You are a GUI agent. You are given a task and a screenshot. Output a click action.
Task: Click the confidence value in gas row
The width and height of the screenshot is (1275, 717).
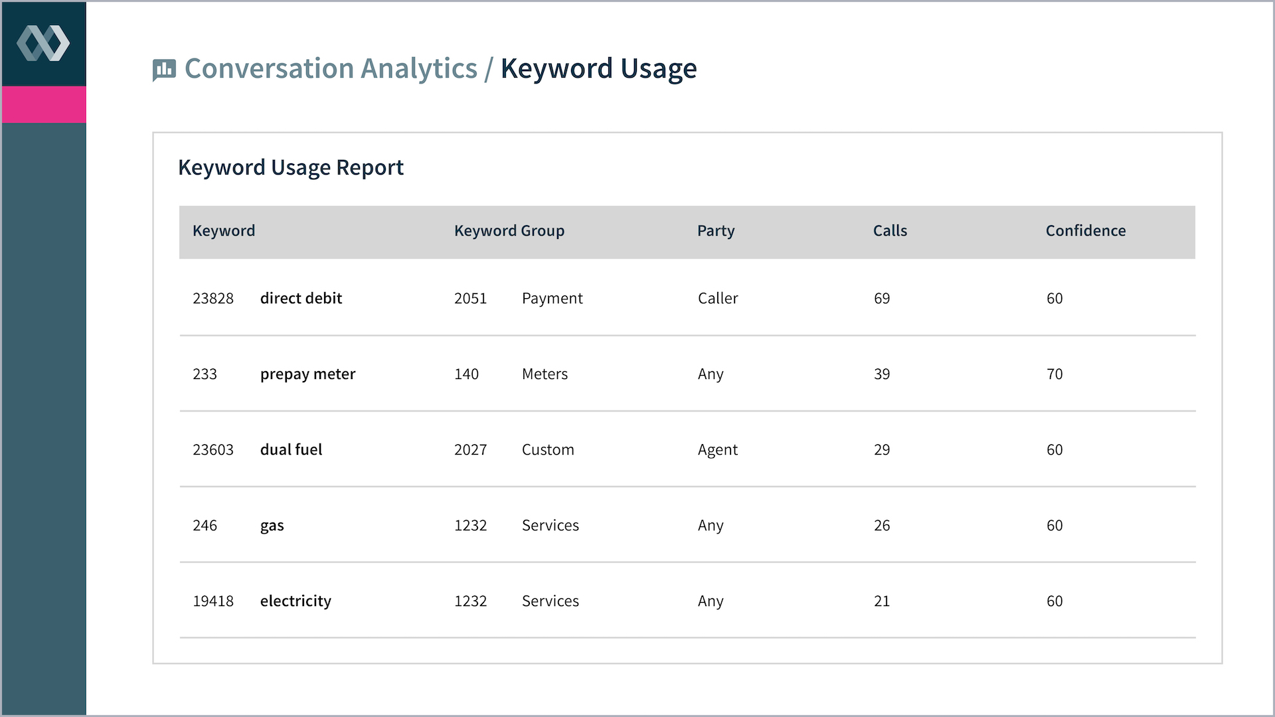pyautogui.click(x=1055, y=525)
